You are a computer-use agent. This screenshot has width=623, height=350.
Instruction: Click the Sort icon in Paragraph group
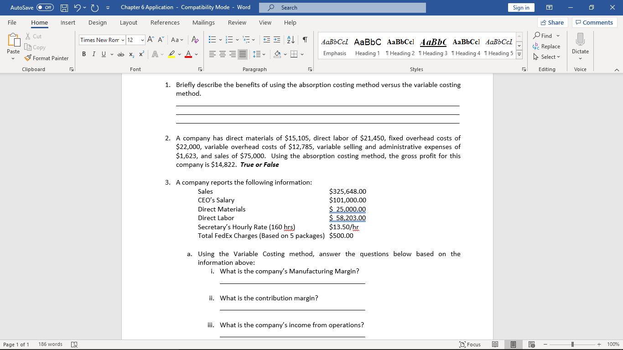[292, 41]
